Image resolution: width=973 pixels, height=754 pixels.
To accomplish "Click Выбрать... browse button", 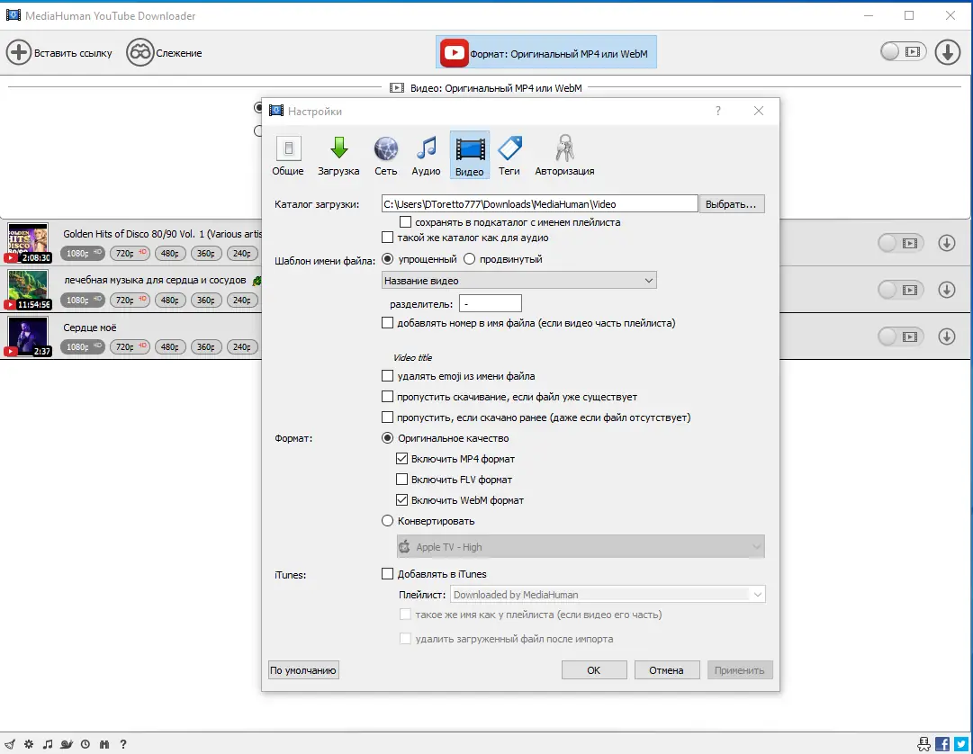I will point(732,204).
